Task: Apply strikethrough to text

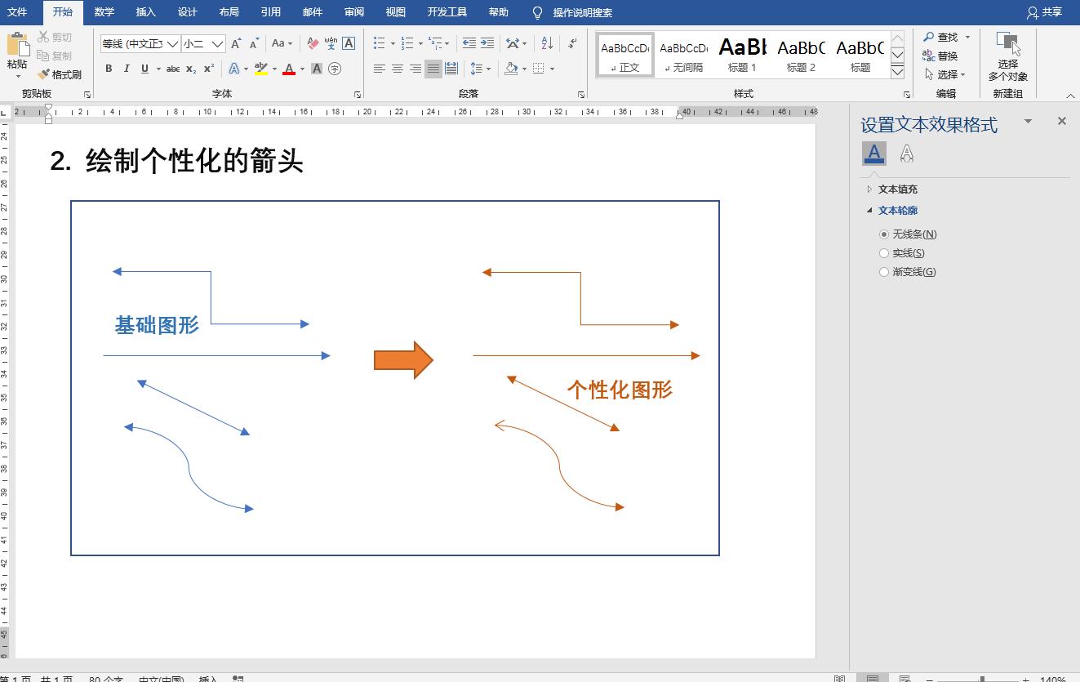Action: click(173, 69)
